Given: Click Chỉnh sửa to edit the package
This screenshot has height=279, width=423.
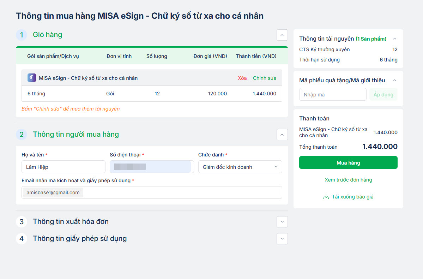Looking at the screenshot, I should pos(265,78).
